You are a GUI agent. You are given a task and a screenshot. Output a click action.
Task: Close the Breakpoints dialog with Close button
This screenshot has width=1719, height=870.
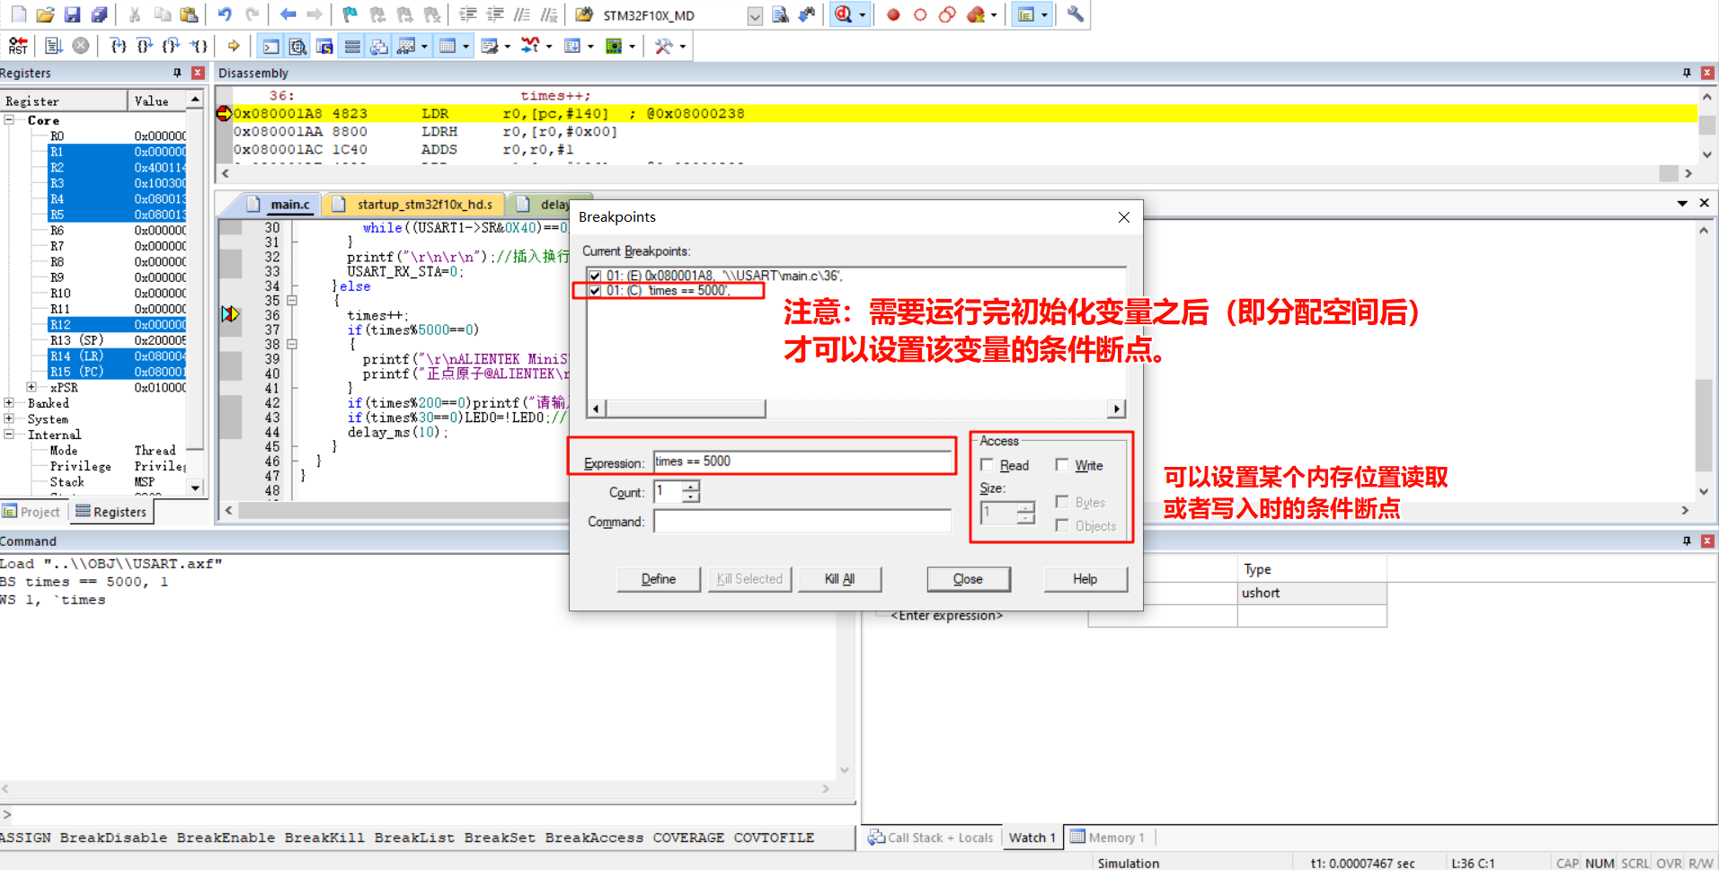(968, 579)
